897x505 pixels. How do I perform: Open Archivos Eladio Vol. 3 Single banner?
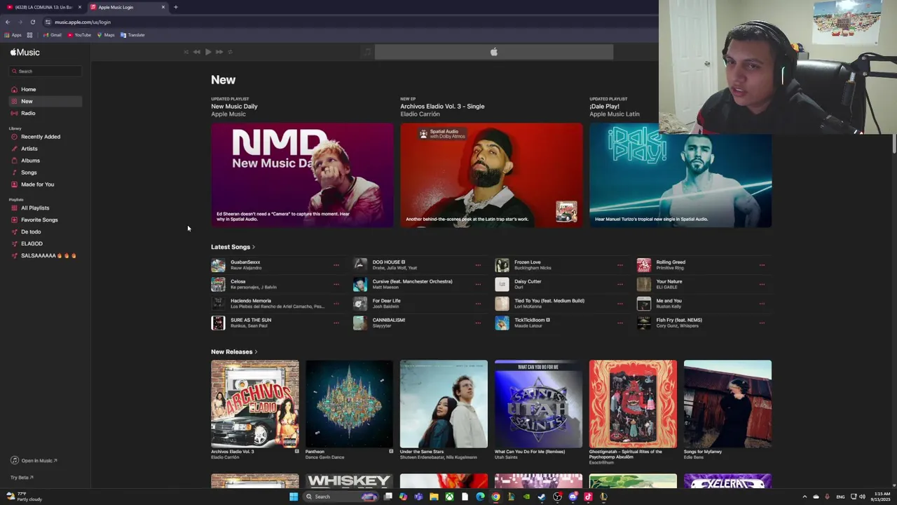[491, 175]
